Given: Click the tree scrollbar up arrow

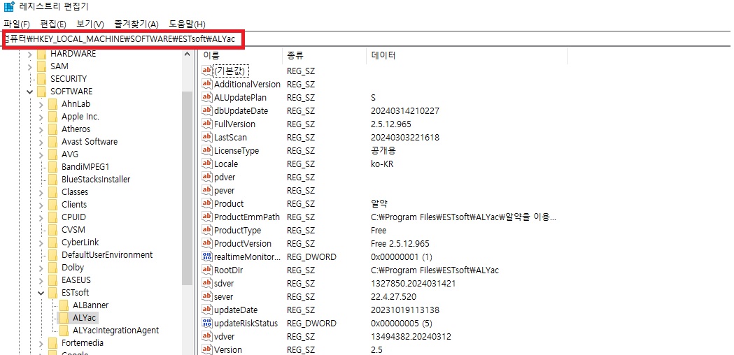Looking at the screenshot, I should coord(188,54).
